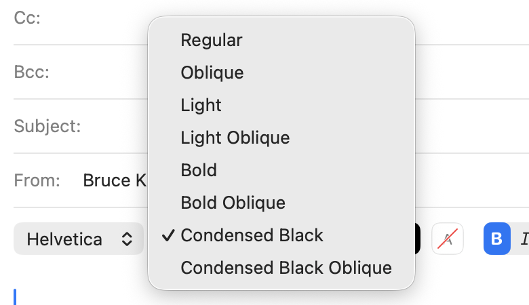
Task: Toggle the Bold formatting button
Action: 496,239
